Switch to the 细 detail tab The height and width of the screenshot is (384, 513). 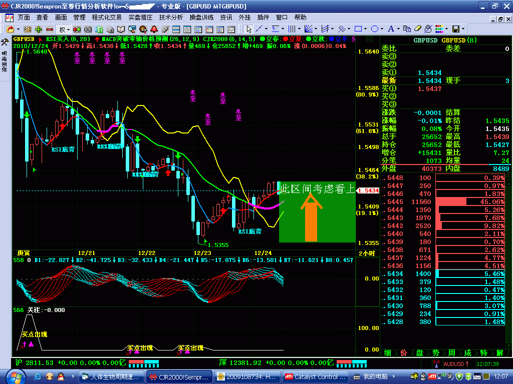click(387, 353)
